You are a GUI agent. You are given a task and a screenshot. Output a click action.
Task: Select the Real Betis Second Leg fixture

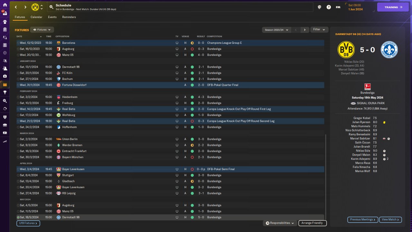coord(170,121)
